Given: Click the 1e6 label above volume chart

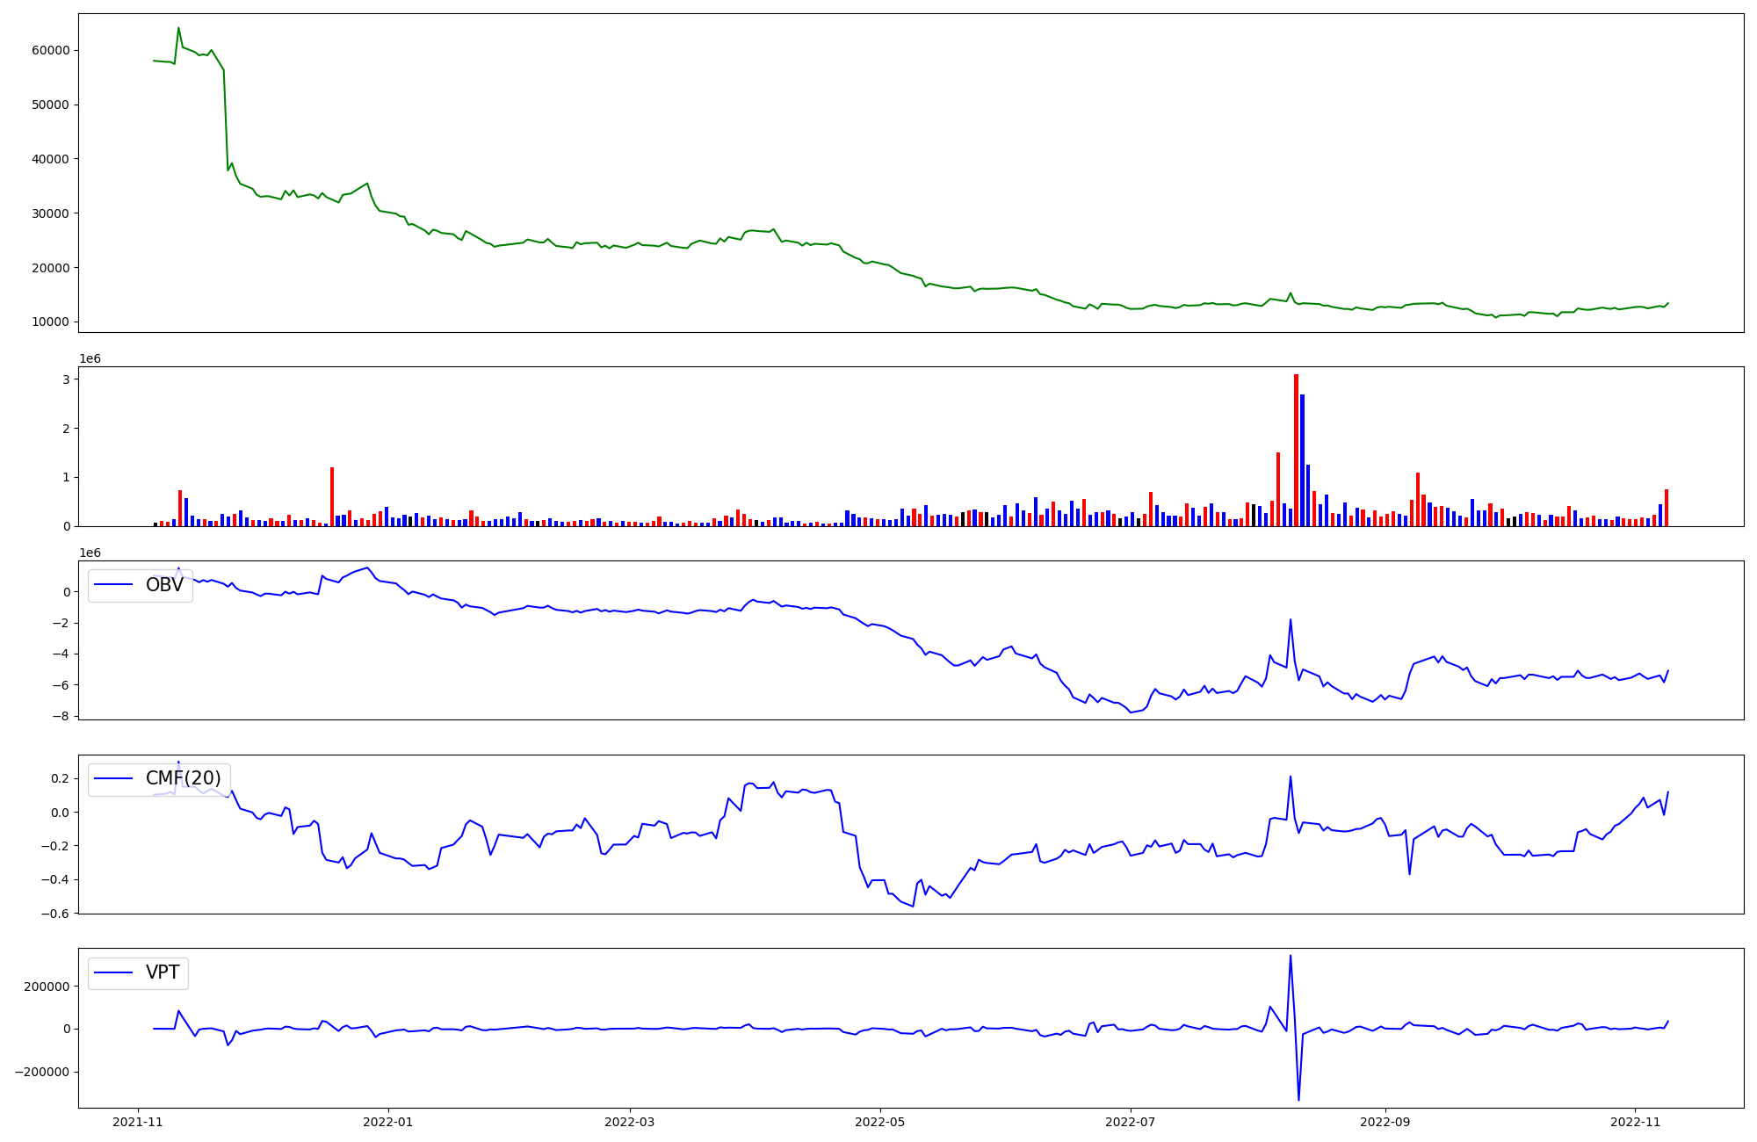Looking at the screenshot, I should tap(90, 359).
